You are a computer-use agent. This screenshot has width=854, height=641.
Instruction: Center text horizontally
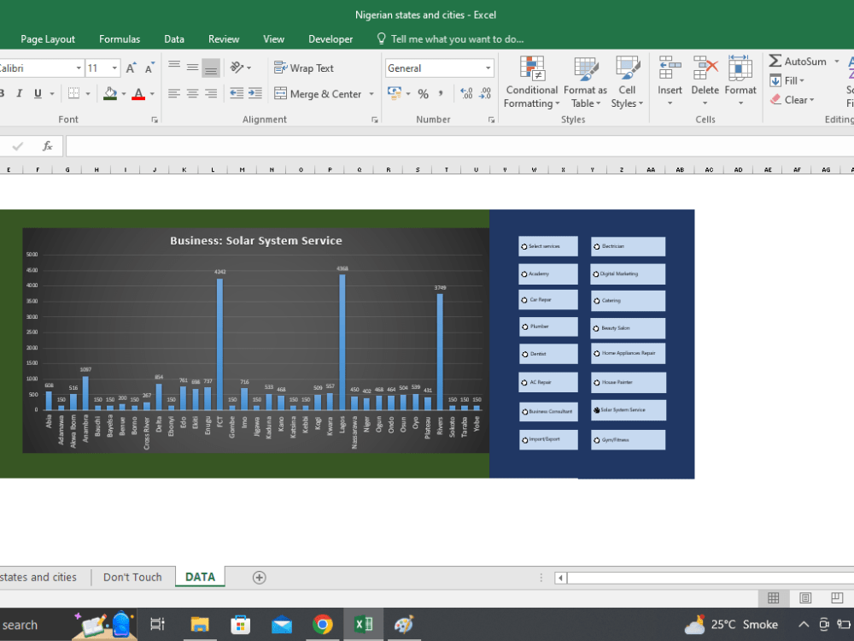tap(192, 94)
